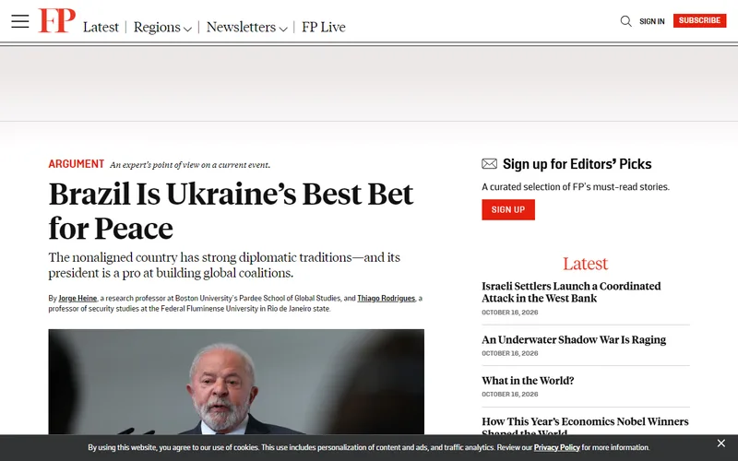
Task: Expand the Regions dropdown
Action: tap(162, 28)
